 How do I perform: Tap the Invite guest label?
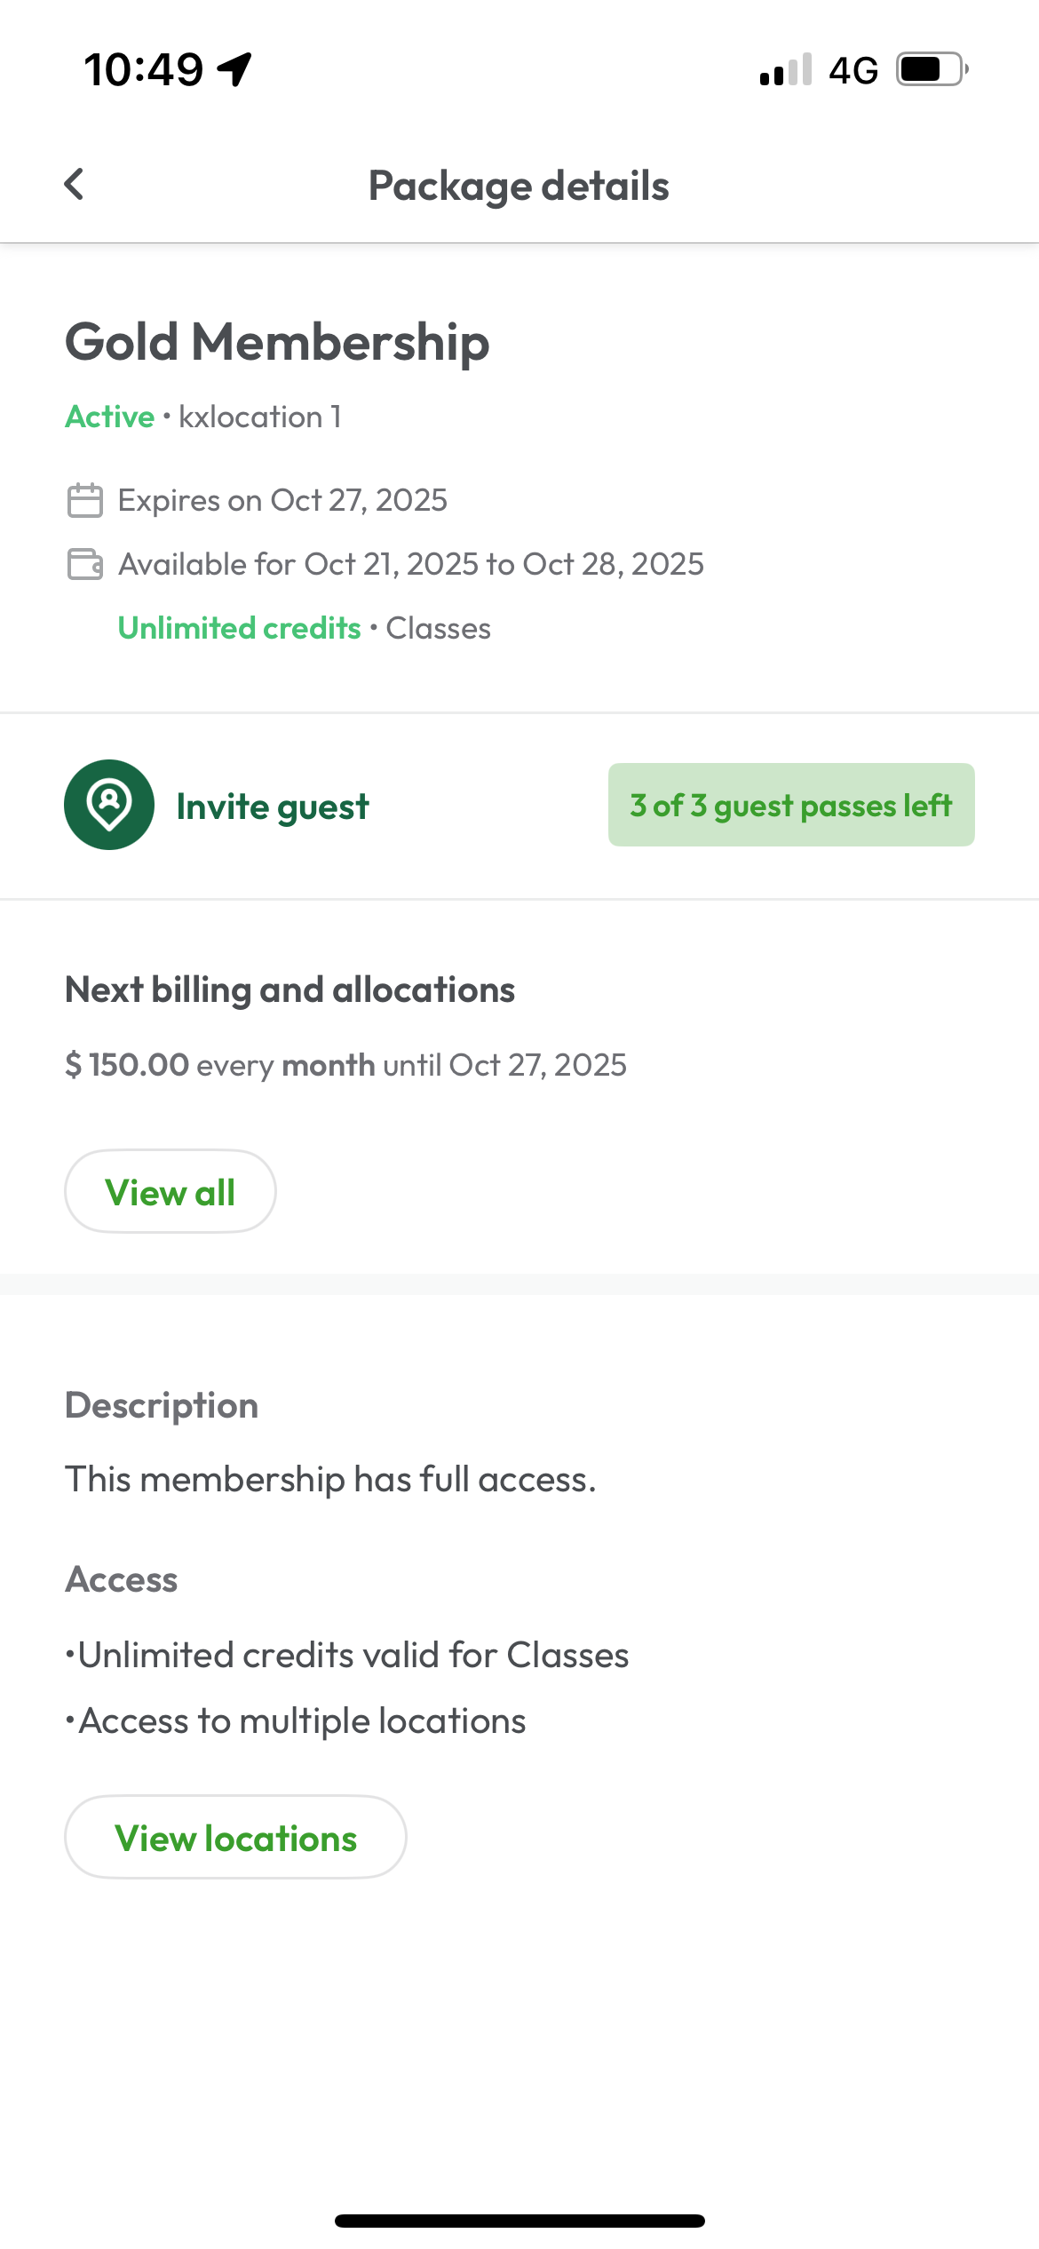[273, 807]
